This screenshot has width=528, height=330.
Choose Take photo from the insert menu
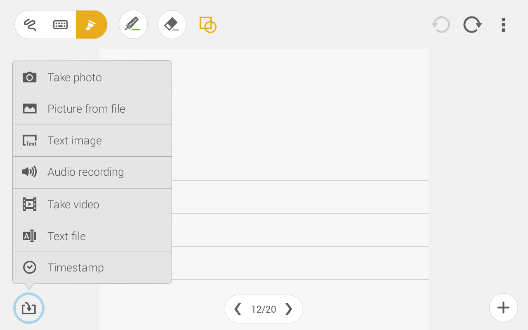(74, 77)
